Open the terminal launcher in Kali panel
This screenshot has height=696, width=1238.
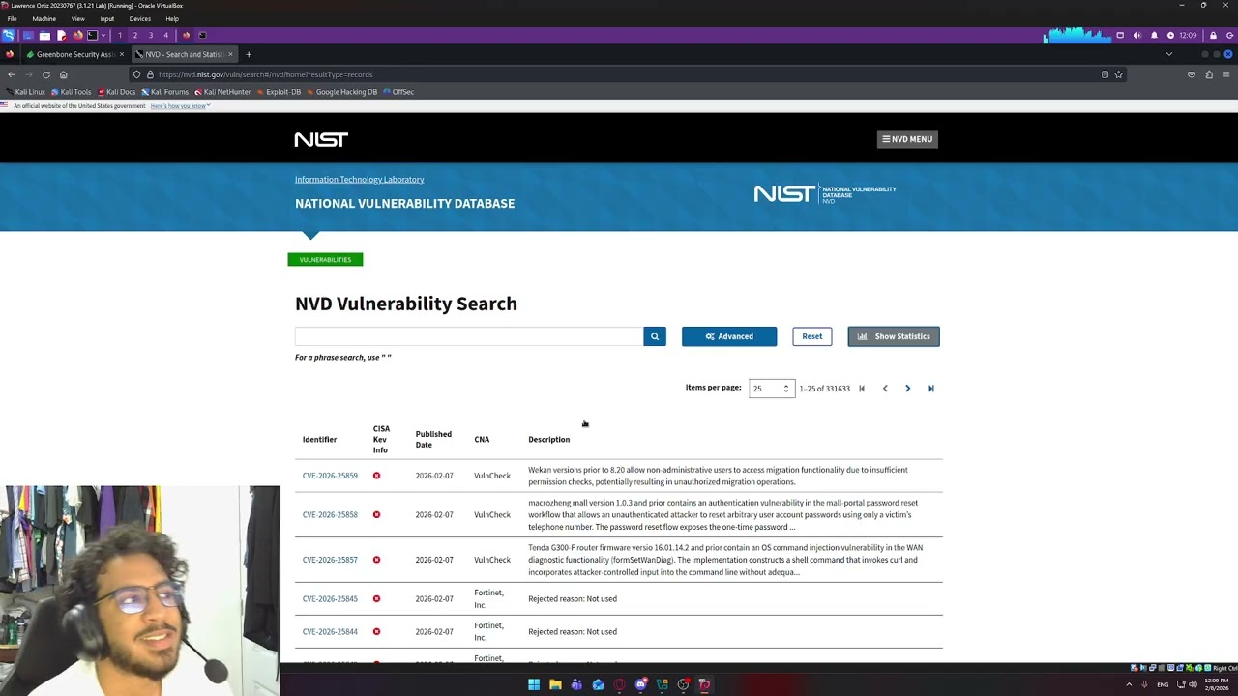tap(92, 35)
